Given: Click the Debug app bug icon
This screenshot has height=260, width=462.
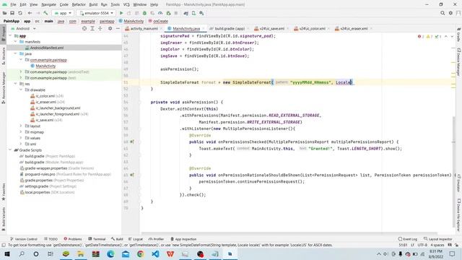Looking at the screenshot, I should (144, 13).
